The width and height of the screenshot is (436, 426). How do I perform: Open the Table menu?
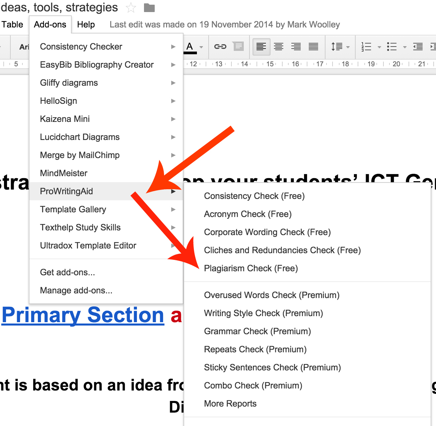coord(12,24)
